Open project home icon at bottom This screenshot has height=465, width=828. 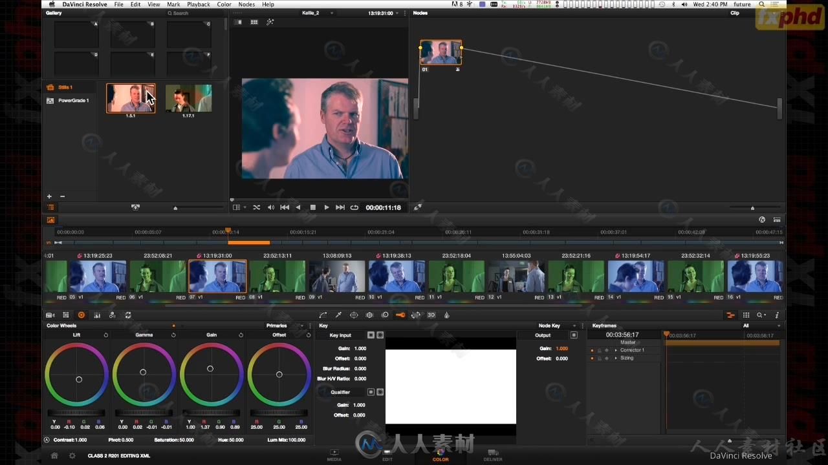(x=54, y=455)
